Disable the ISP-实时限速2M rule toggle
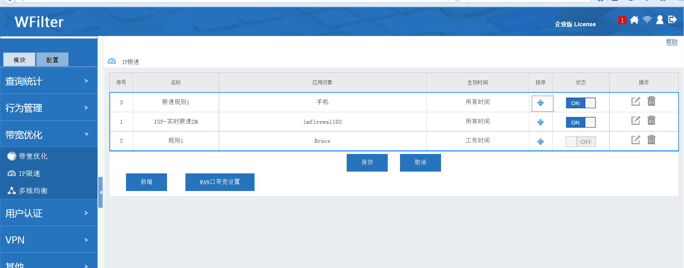This screenshot has width=684, height=268. pos(580,123)
